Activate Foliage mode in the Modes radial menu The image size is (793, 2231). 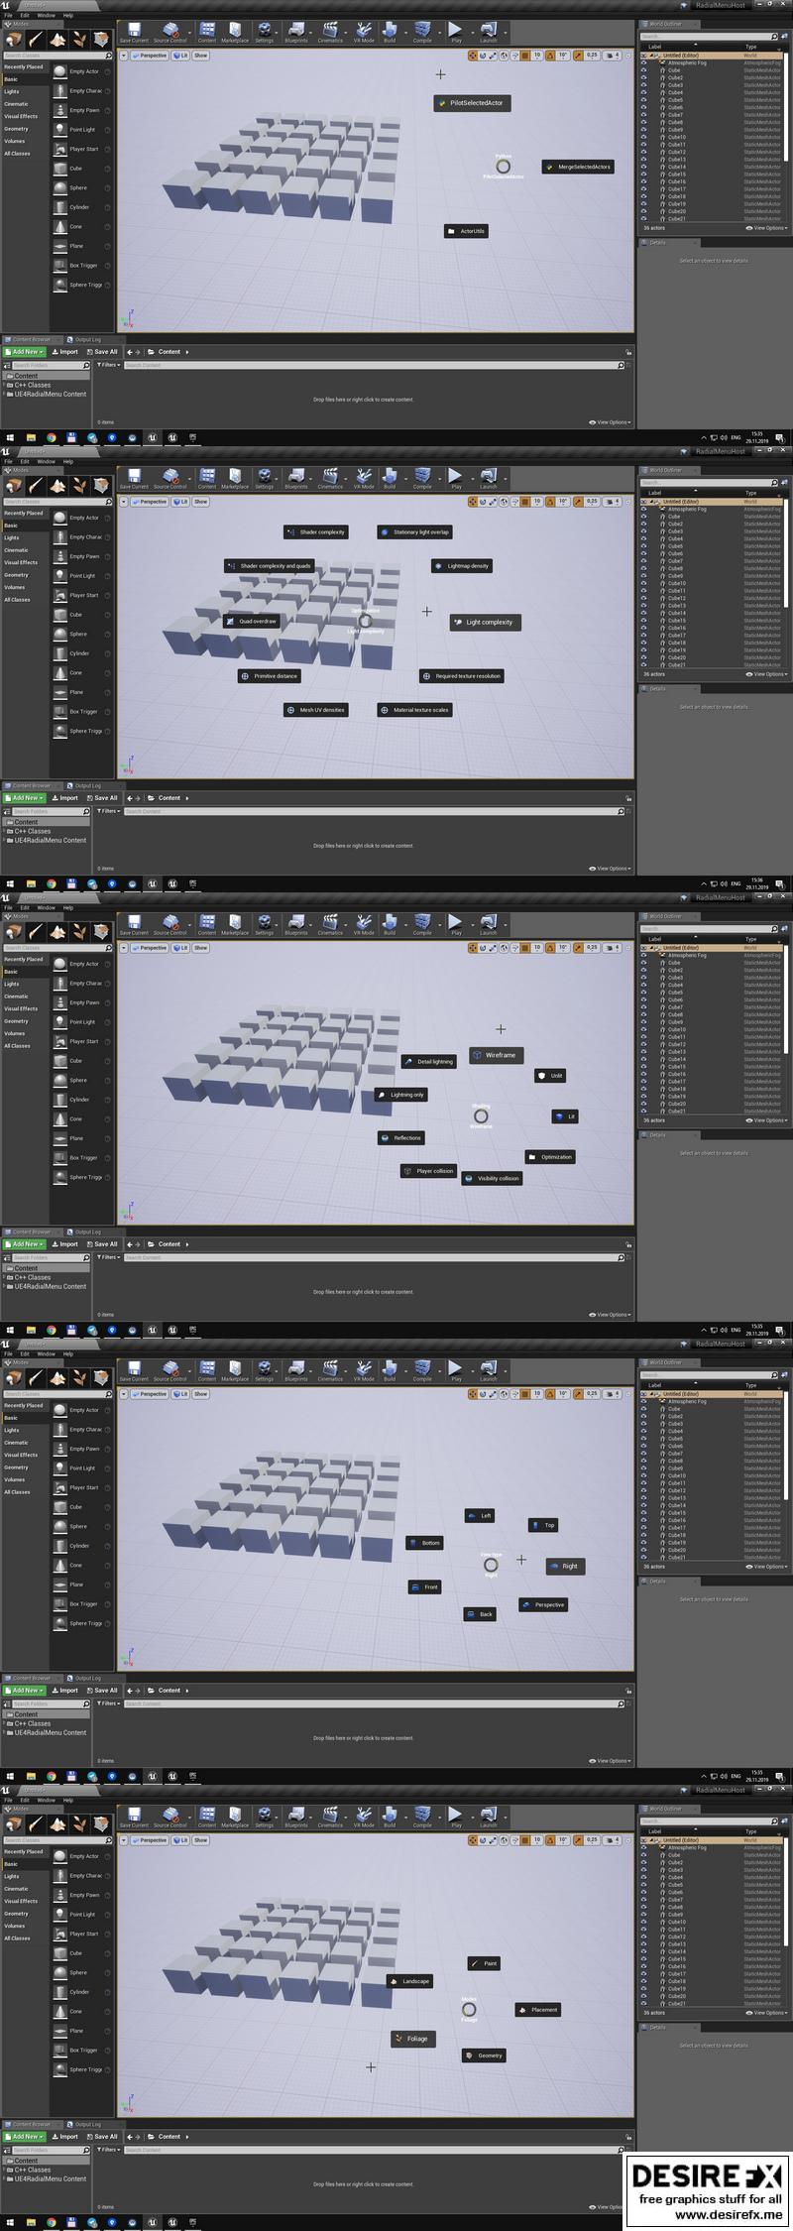tap(412, 2039)
